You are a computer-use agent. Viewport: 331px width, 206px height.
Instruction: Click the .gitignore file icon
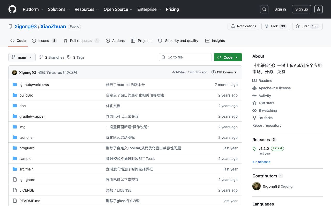tap(15, 179)
